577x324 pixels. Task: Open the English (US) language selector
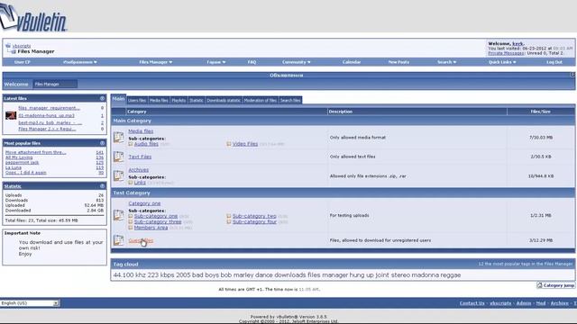30,303
